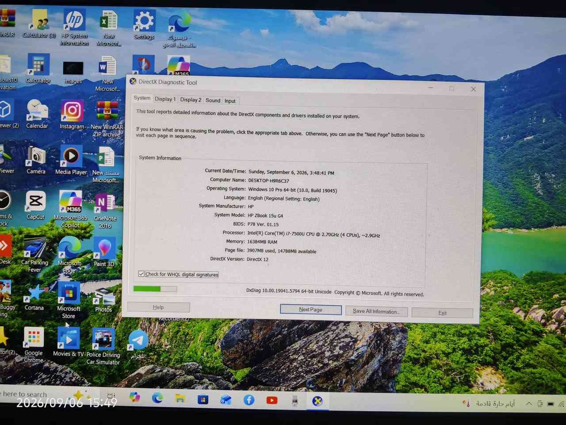Click the Help button in DxDiag

[158, 307]
